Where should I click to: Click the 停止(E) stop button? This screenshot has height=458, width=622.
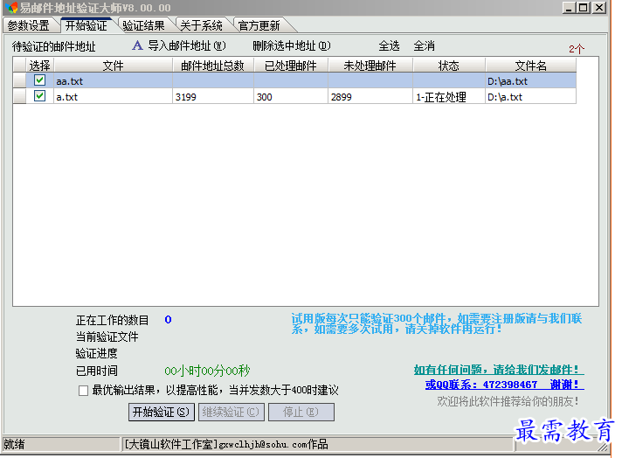[x=301, y=412]
